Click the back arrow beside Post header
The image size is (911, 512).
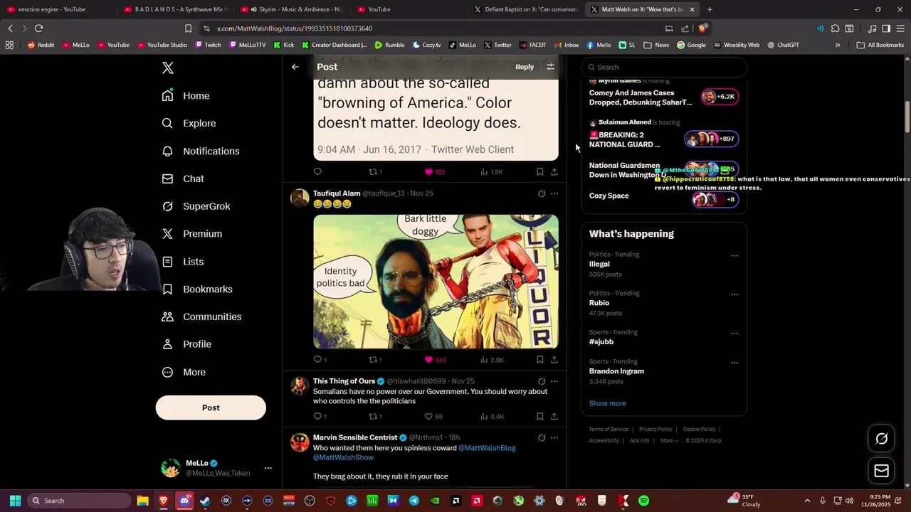coord(295,67)
